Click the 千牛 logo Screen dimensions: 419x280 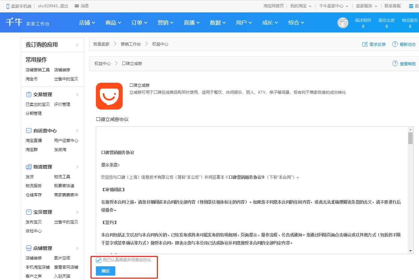click(x=14, y=22)
